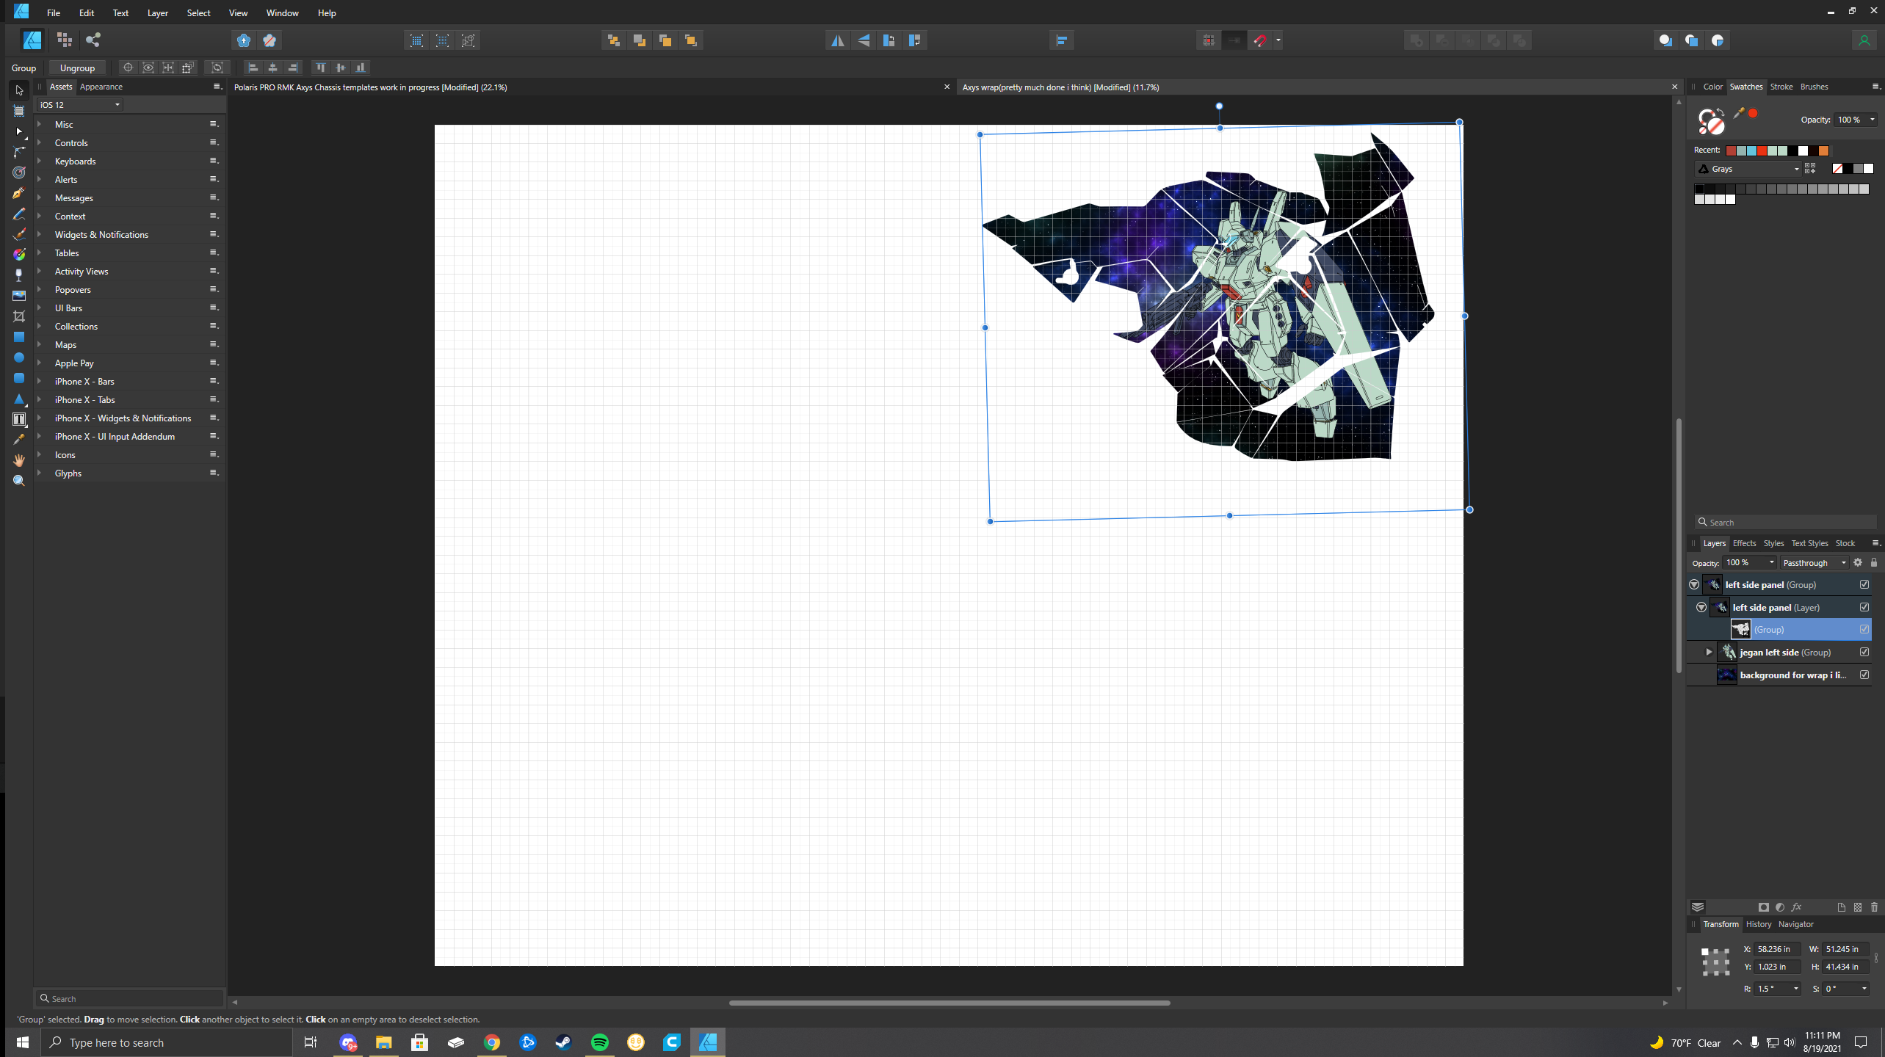1885x1057 pixels.
Task: Open the Passthrough blend mode dropdown
Action: coord(1814,563)
